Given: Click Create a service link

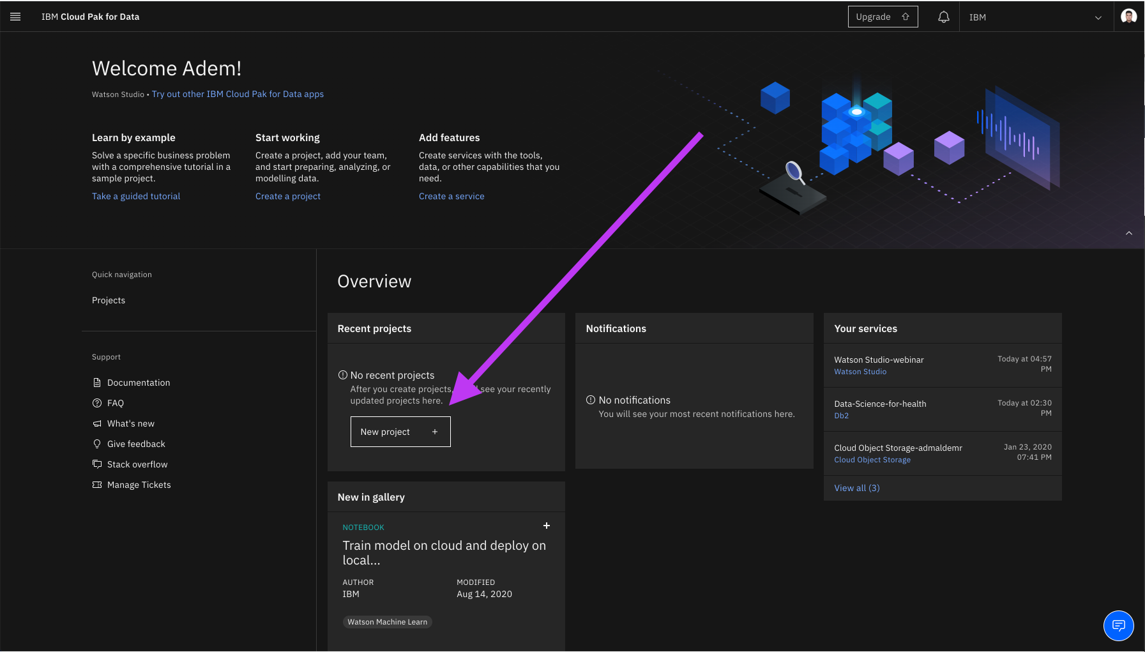Looking at the screenshot, I should [451, 196].
